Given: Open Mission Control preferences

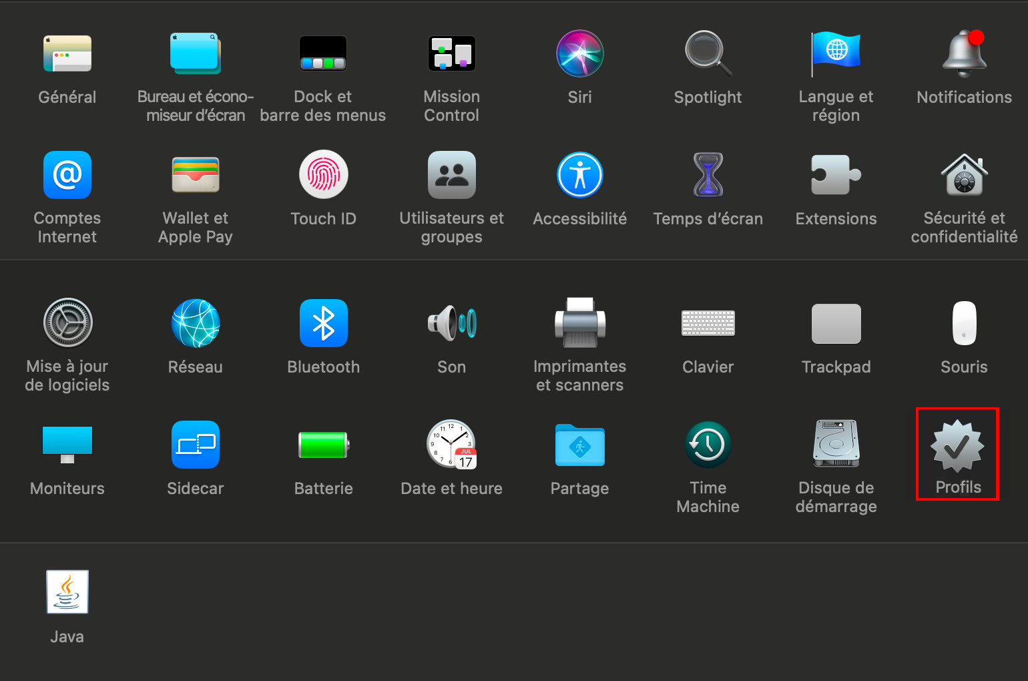Looking at the screenshot, I should (451, 55).
